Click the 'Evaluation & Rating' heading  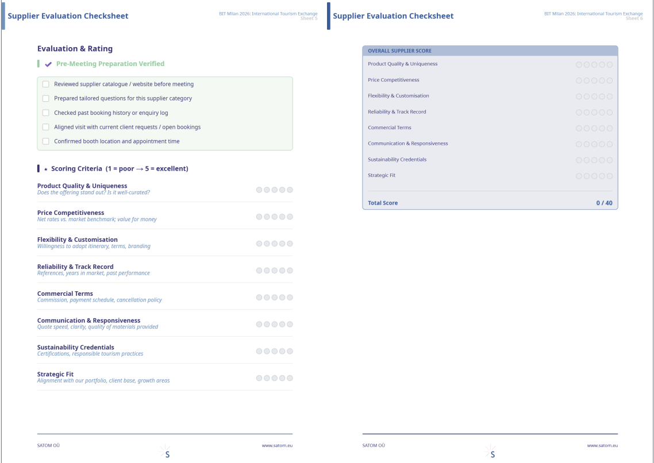tap(75, 49)
